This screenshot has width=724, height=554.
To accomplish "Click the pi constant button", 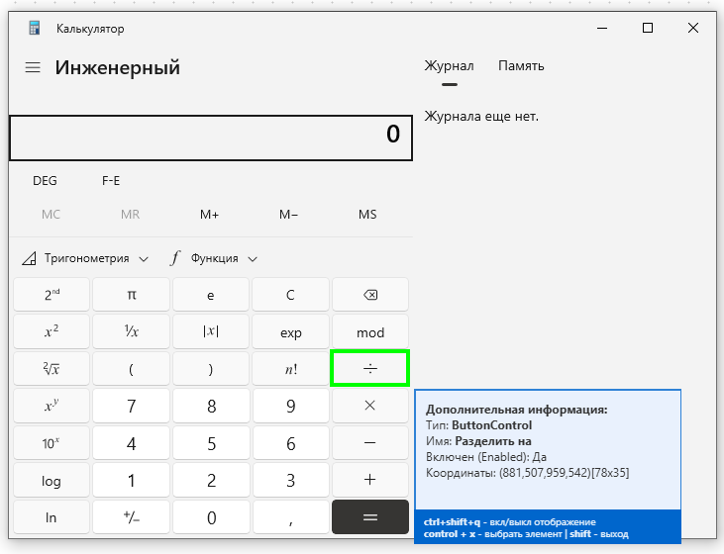I will click(132, 295).
